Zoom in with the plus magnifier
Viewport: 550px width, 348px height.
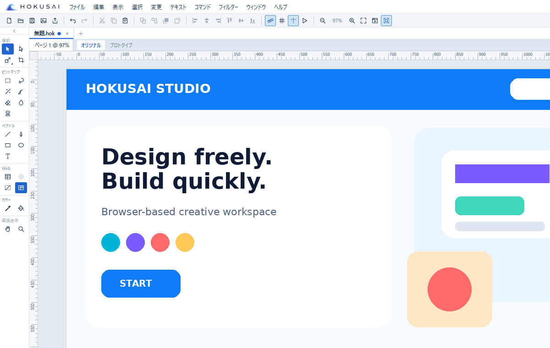point(352,21)
